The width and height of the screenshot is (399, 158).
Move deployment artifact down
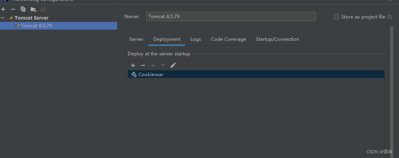163,65
